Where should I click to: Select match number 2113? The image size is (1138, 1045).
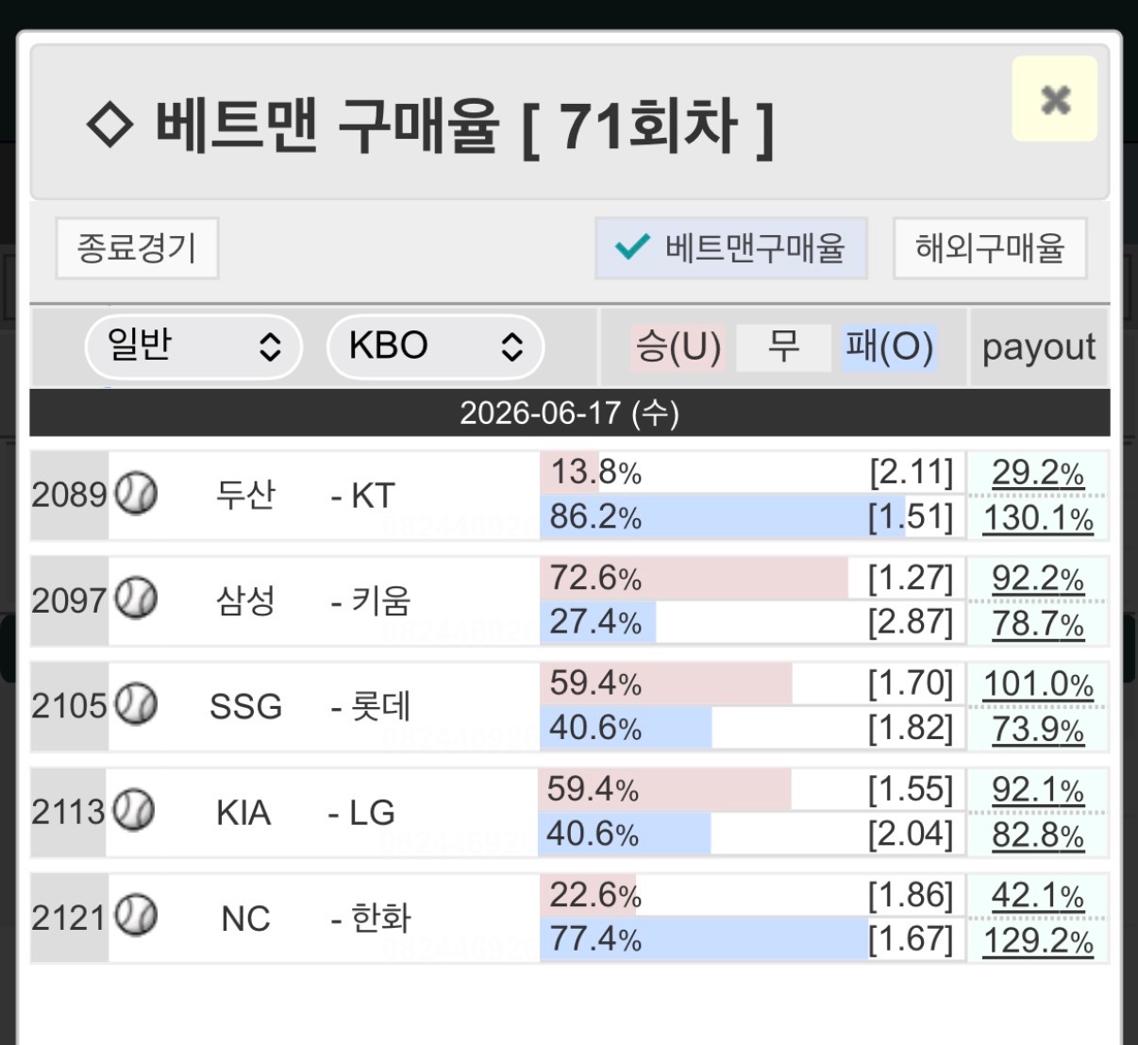click(68, 812)
